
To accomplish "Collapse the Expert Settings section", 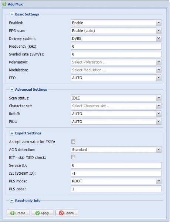I will tap(12, 133).
